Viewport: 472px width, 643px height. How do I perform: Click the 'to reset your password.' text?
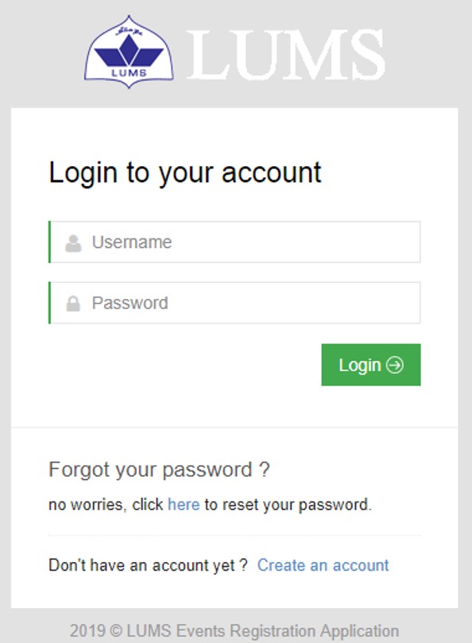[x=288, y=505]
